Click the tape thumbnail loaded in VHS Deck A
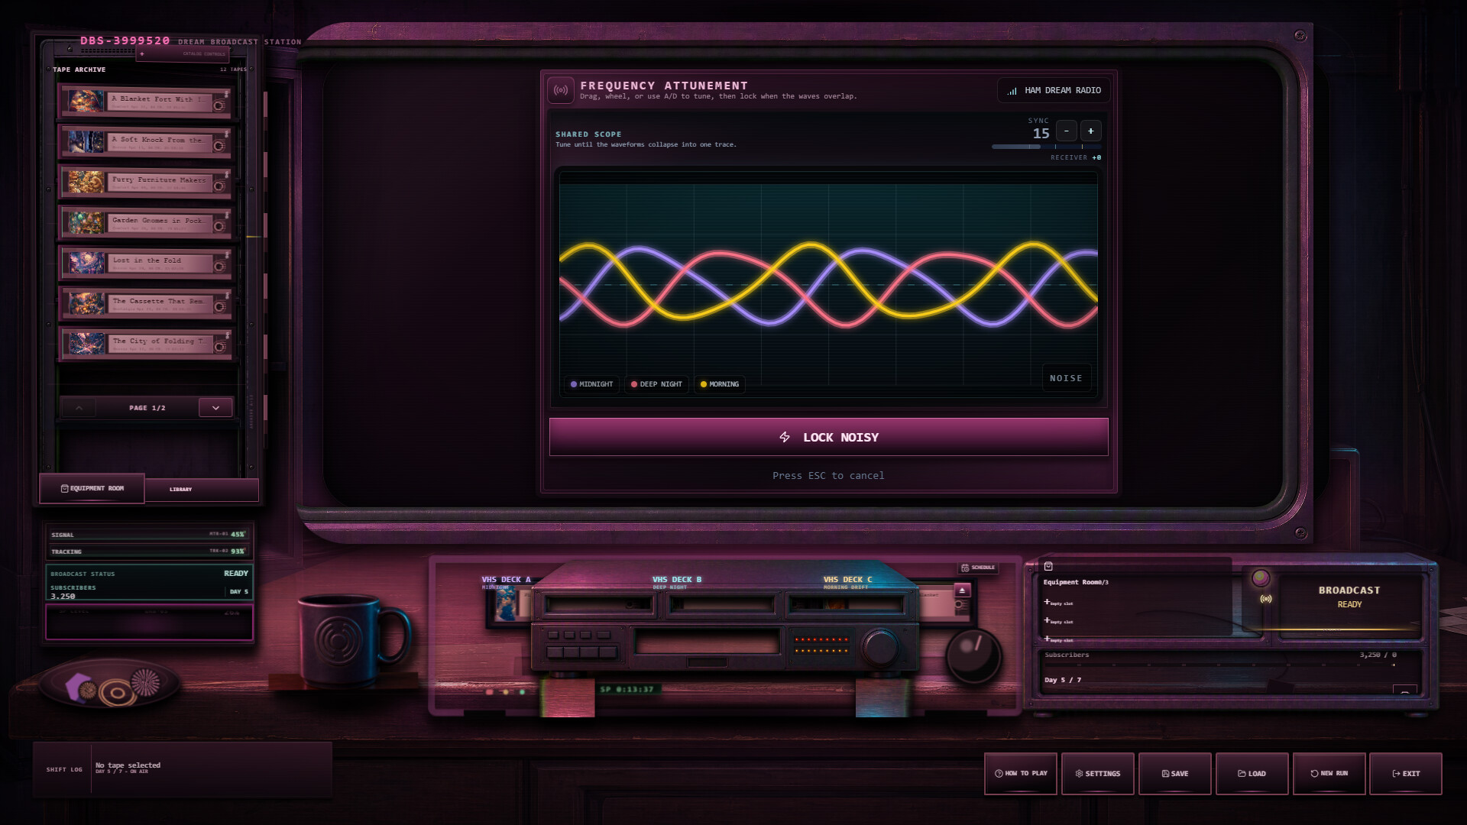The image size is (1467, 825). click(x=507, y=603)
